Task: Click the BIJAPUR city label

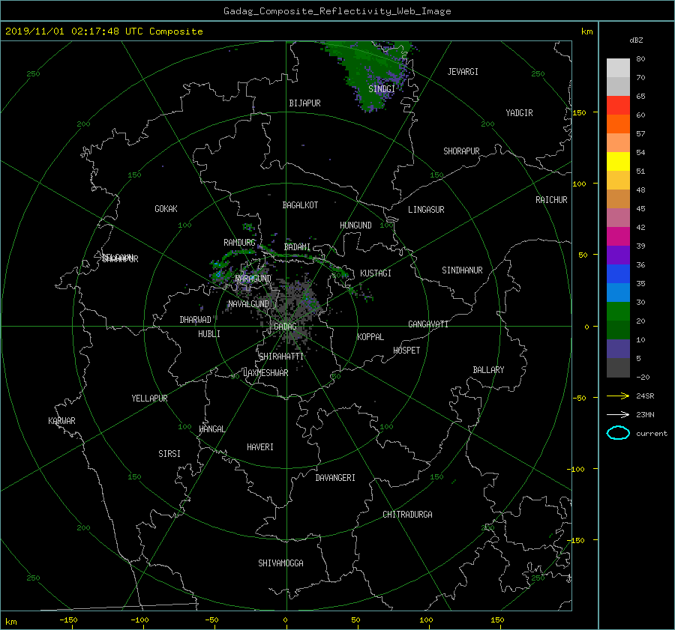Action: click(304, 103)
